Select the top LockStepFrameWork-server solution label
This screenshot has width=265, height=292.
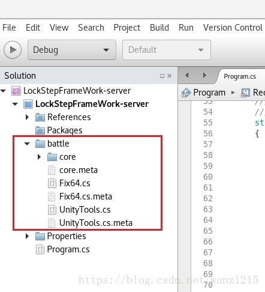77,91
